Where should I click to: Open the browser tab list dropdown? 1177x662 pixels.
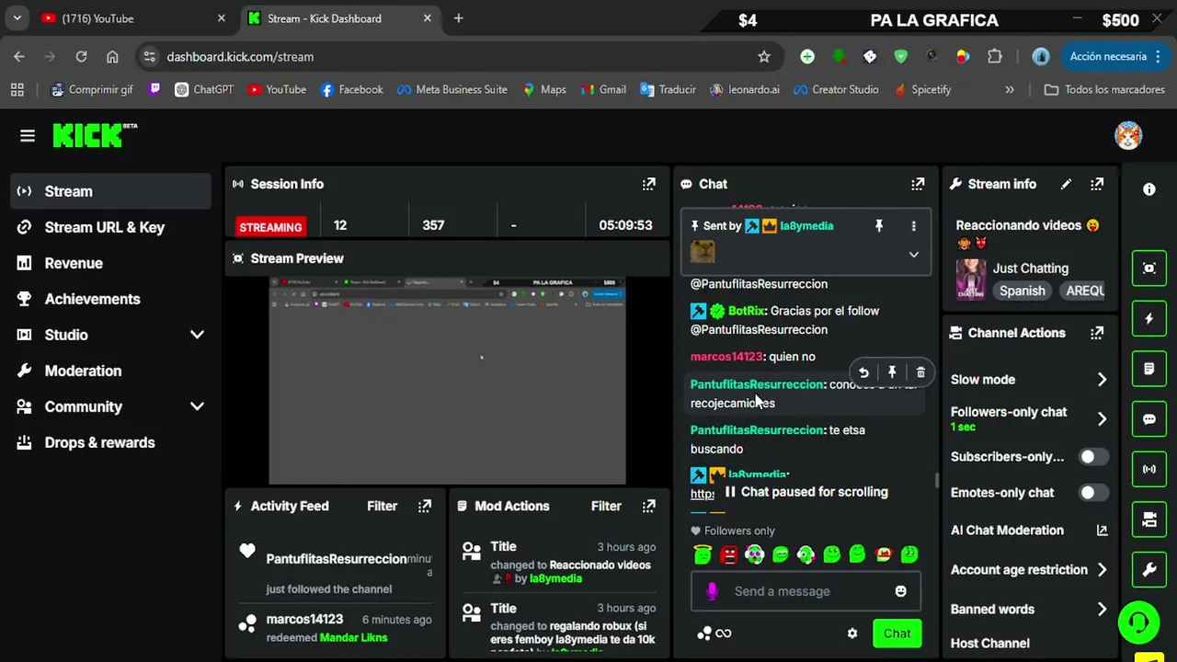17,18
